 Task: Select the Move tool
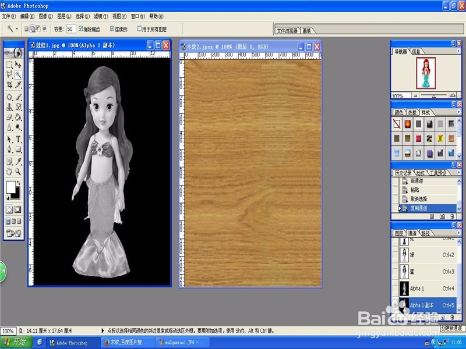tap(18, 65)
